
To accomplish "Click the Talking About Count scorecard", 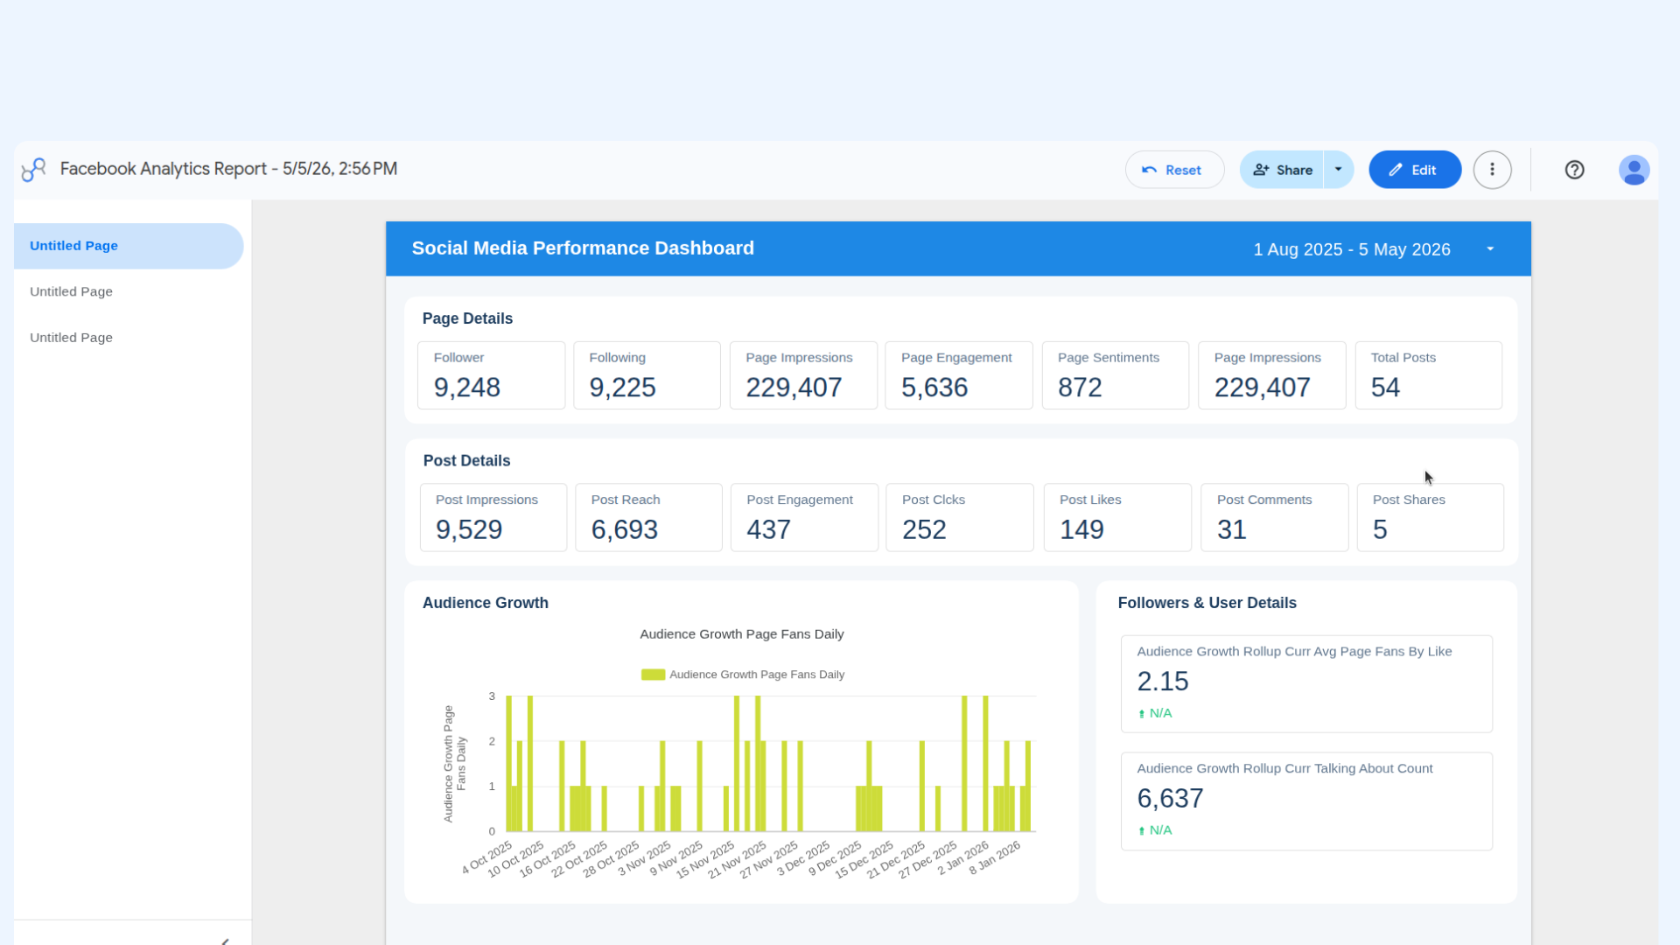I will (1306, 801).
